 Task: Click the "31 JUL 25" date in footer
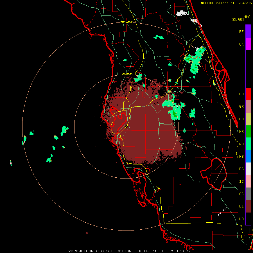[x=163, y=251]
